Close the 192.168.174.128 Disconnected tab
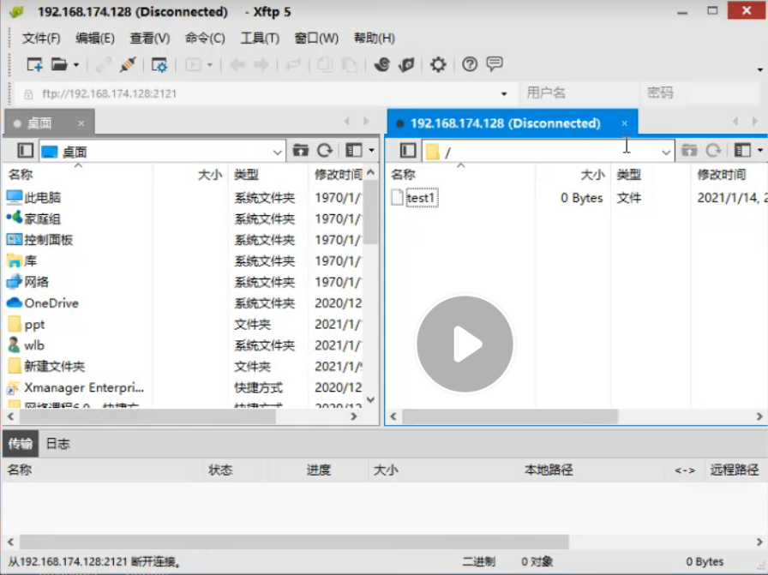 click(x=625, y=123)
